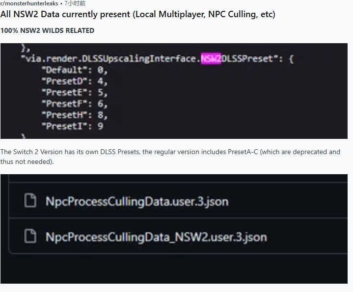Open the "All NSW2 Data currently present" post title
Image resolution: width=353 pixels, height=292 pixels.
(x=138, y=14)
